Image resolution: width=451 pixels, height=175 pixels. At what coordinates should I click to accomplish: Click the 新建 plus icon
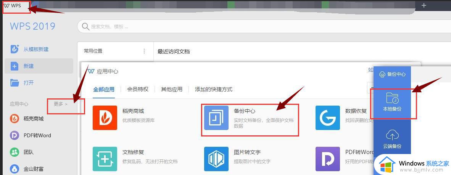[14, 66]
